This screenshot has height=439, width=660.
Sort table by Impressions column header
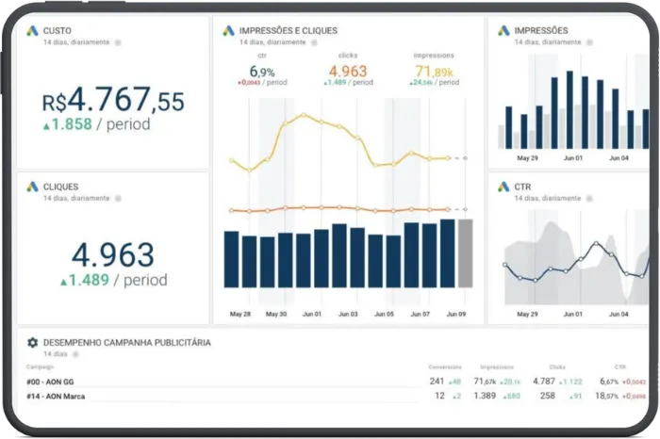pos(497,367)
